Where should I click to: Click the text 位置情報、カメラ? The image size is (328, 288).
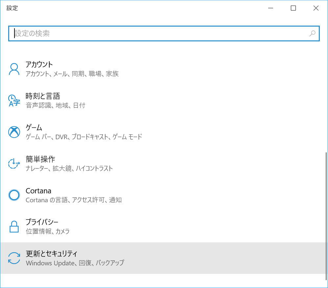click(x=47, y=232)
